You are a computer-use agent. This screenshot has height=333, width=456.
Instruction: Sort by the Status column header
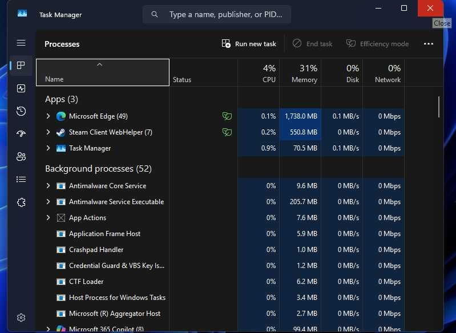204,72
